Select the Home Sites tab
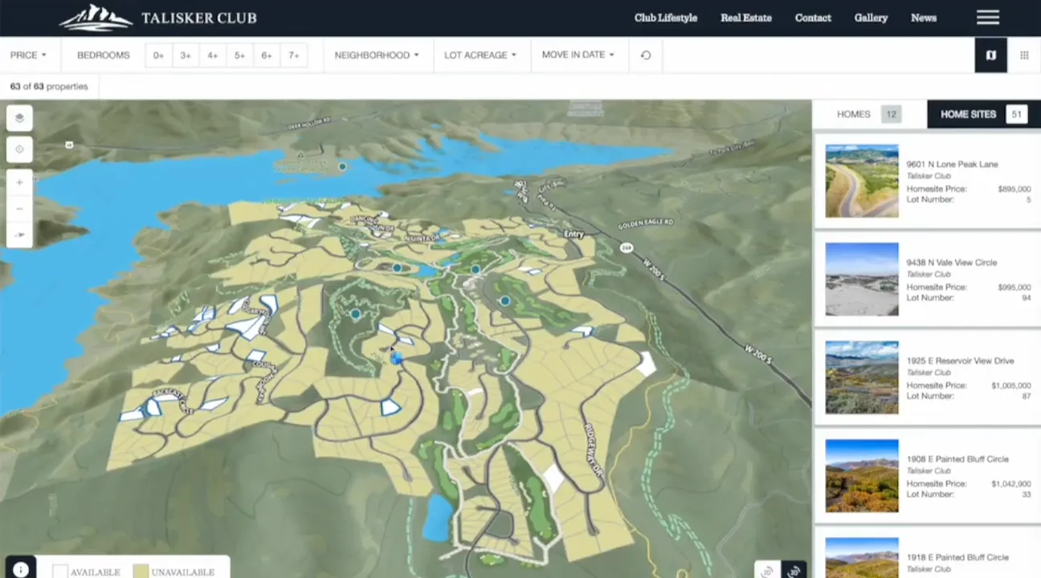This screenshot has height=578, width=1041. (x=983, y=114)
